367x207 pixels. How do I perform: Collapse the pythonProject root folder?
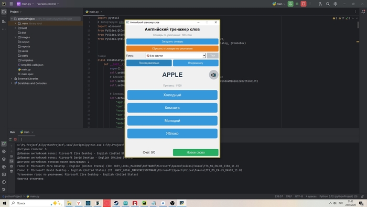12,19
